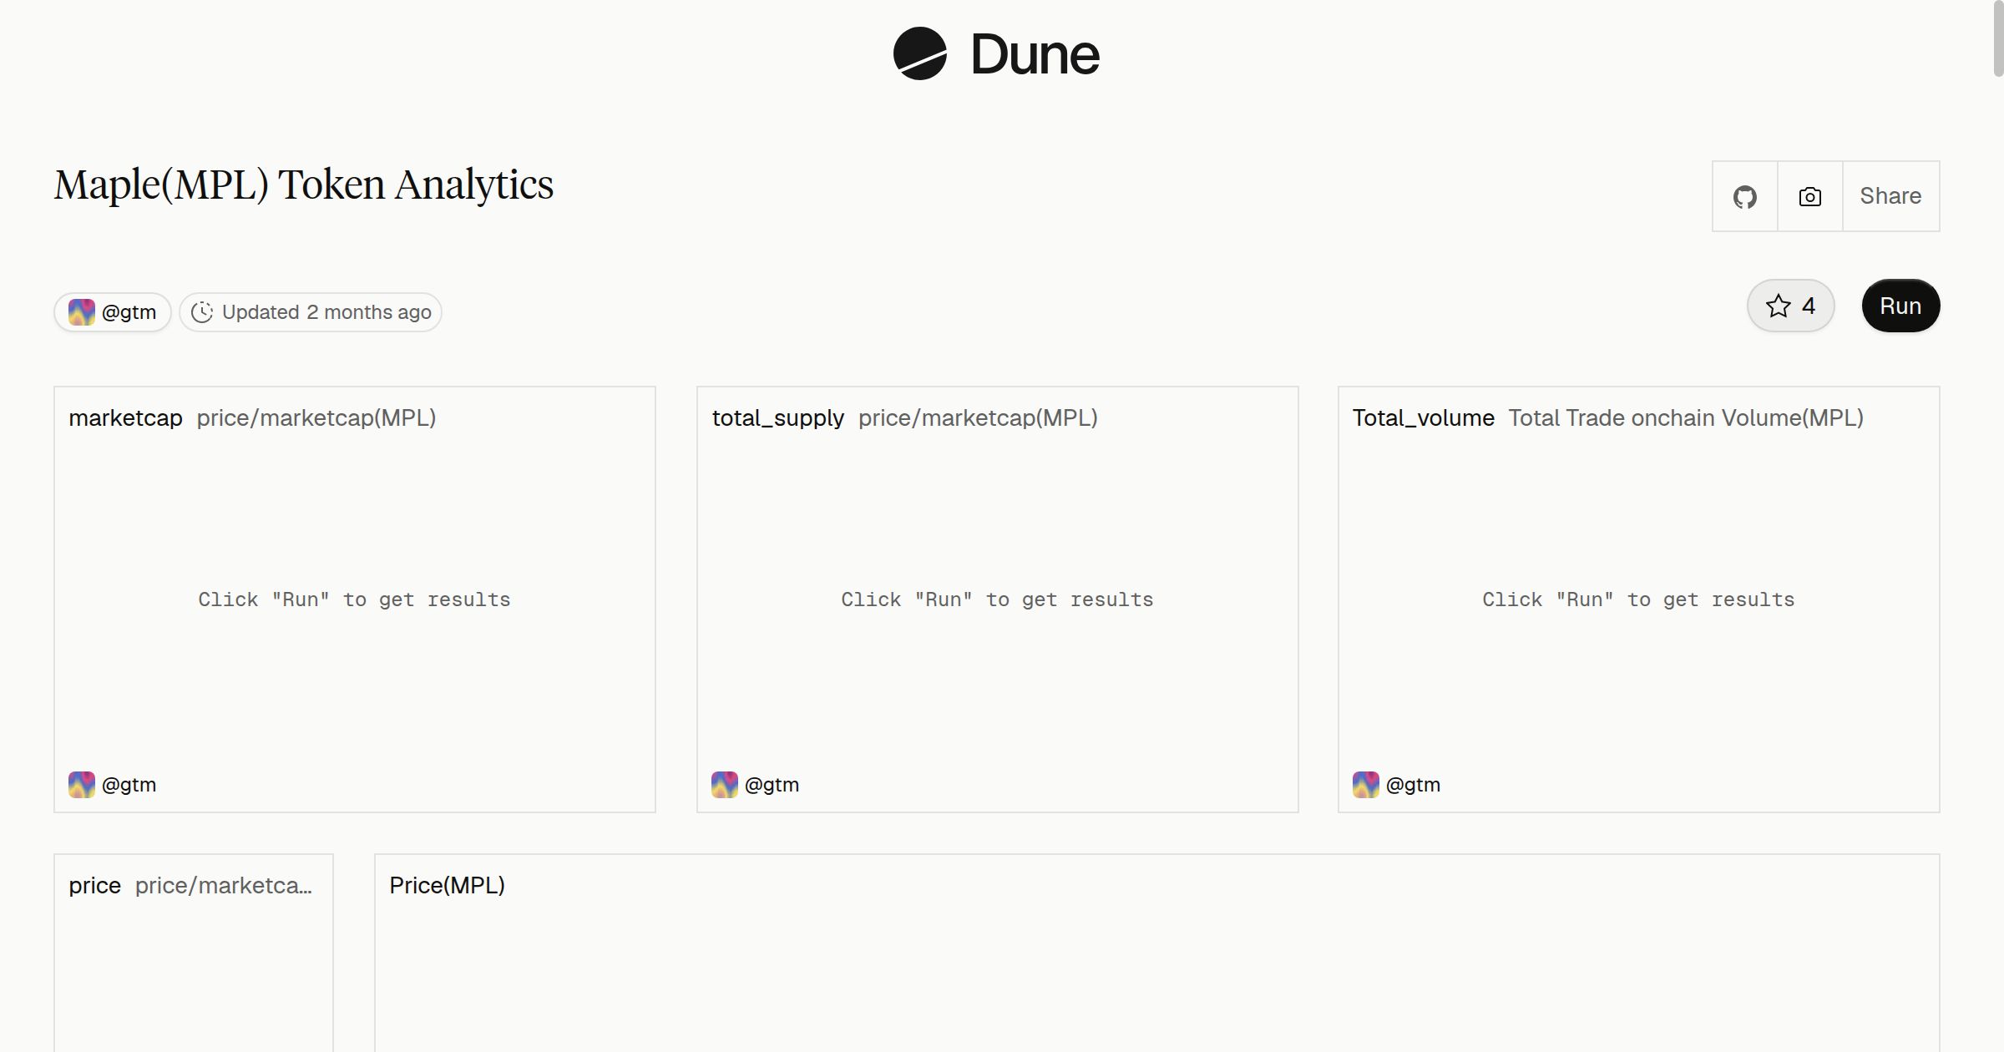Open the total_supply widget title

pos(777,417)
